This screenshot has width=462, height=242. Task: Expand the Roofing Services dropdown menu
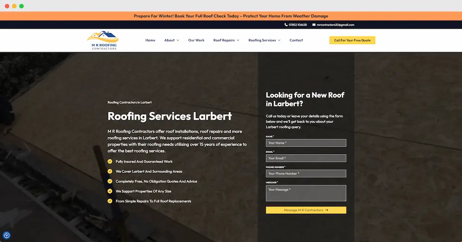coord(264,40)
